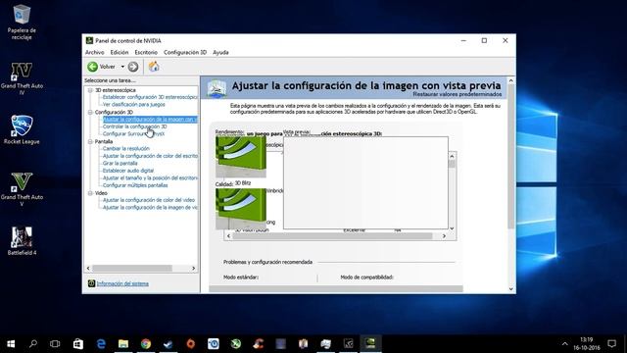Viewport: 627px width, 353px height.
Task: Go to the NVIDIA home page icon
Action: [154, 67]
